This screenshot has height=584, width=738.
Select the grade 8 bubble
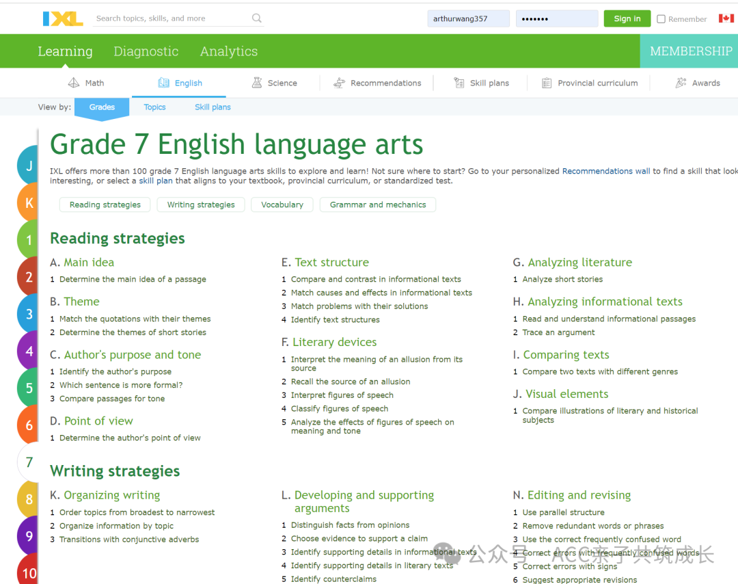coord(28,499)
